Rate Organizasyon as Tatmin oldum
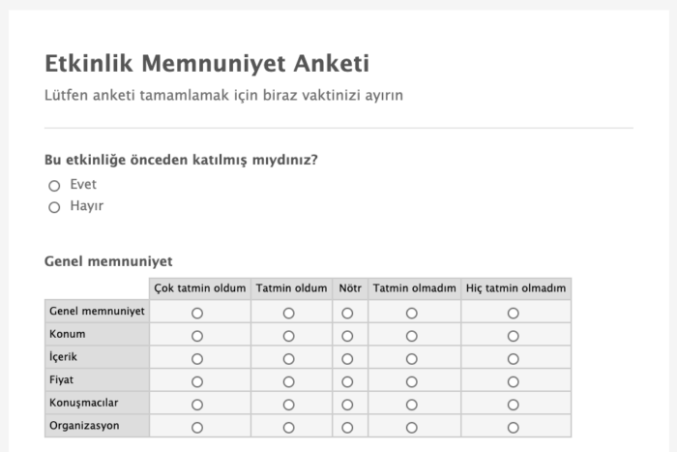This screenshot has width=677, height=452. (x=288, y=427)
